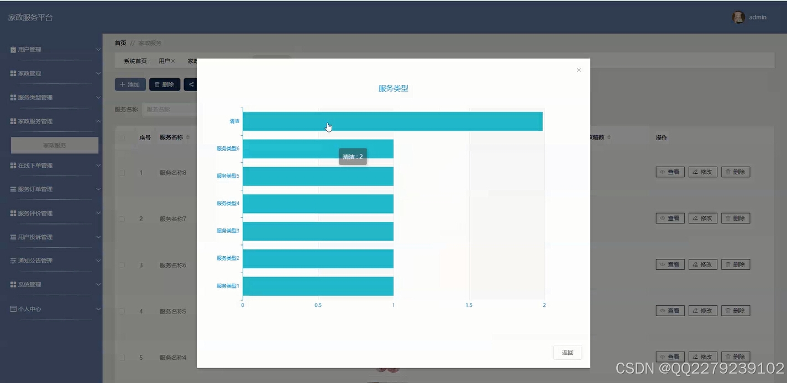Select the 用户 tab

[x=164, y=61]
